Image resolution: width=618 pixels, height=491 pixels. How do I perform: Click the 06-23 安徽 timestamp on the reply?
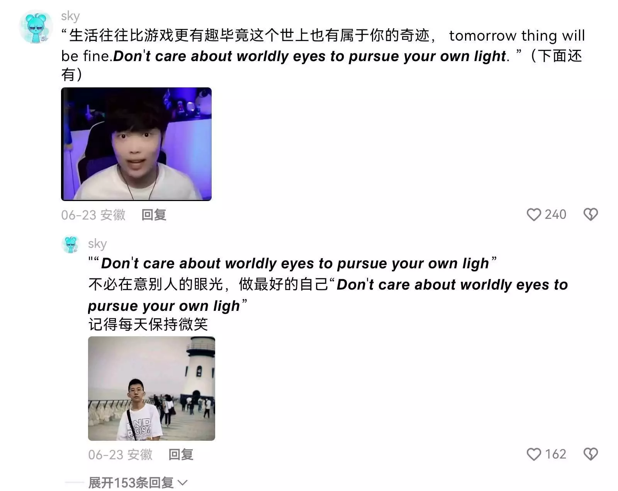click(120, 455)
